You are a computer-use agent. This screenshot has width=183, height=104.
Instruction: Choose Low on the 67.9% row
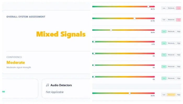164,20
